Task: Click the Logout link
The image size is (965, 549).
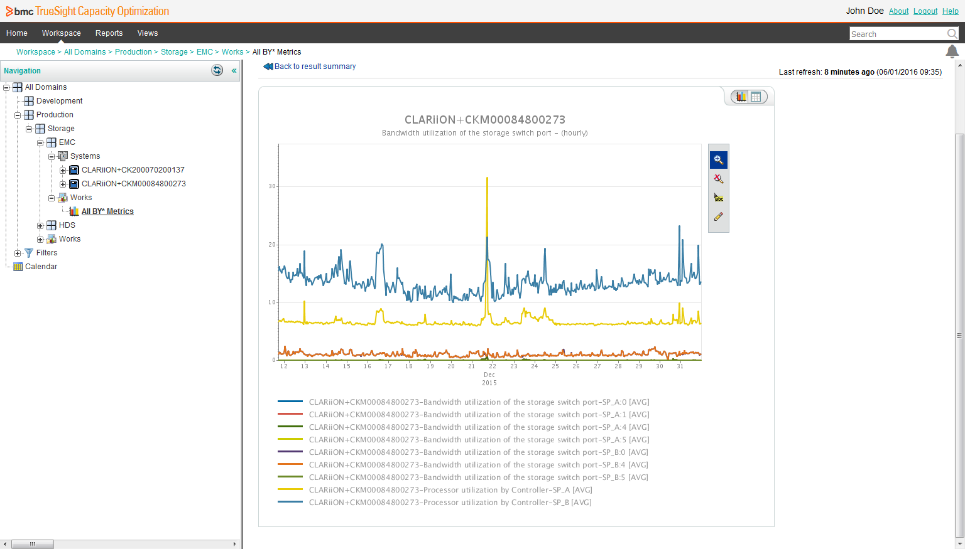Action: (x=925, y=11)
